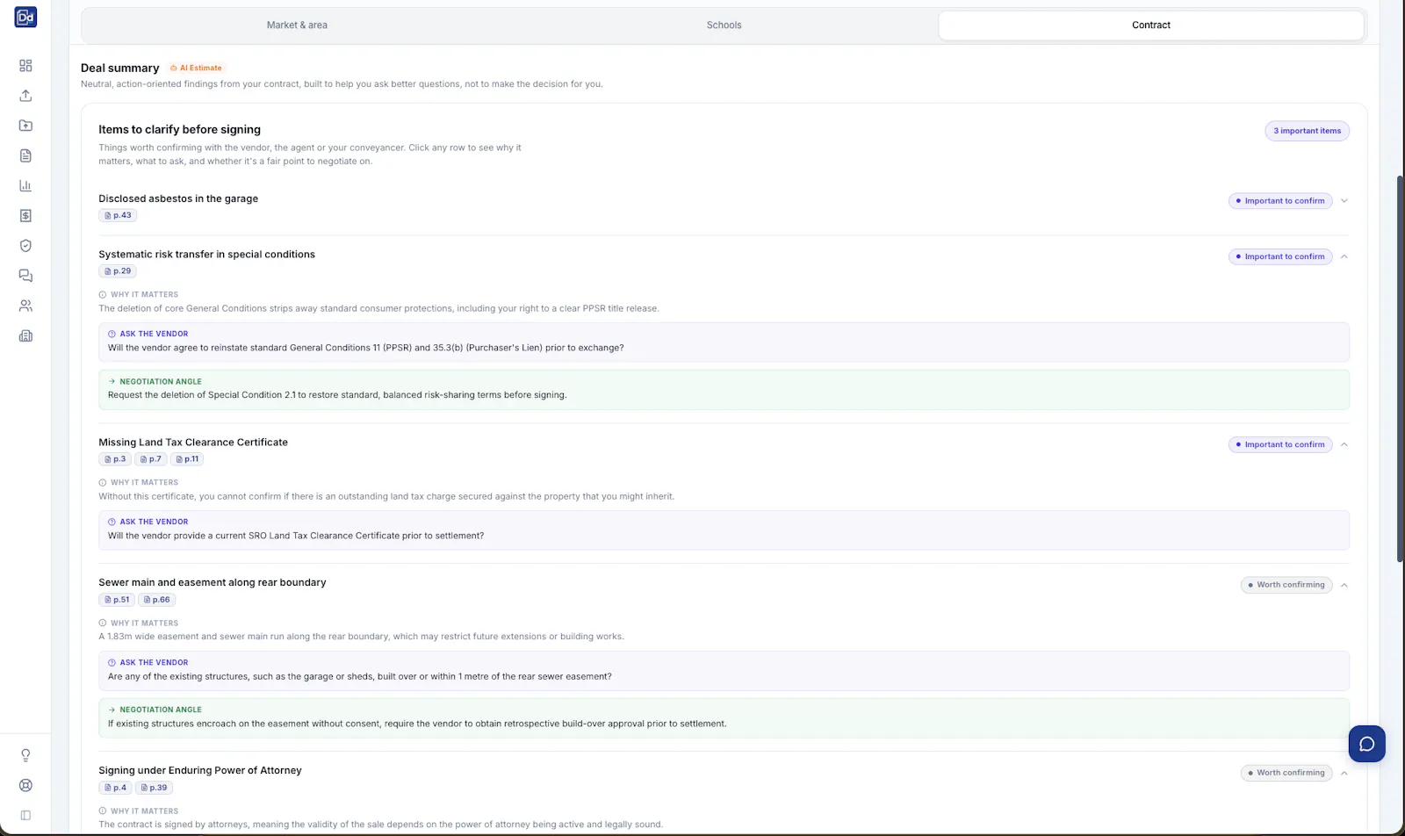Open page reference p.11
1405x836 pixels.
click(x=187, y=459)
